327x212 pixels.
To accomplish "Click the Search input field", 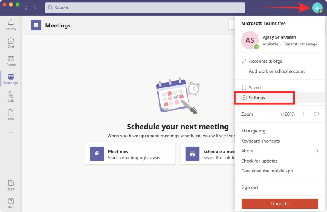I will (x=145, y=8).
